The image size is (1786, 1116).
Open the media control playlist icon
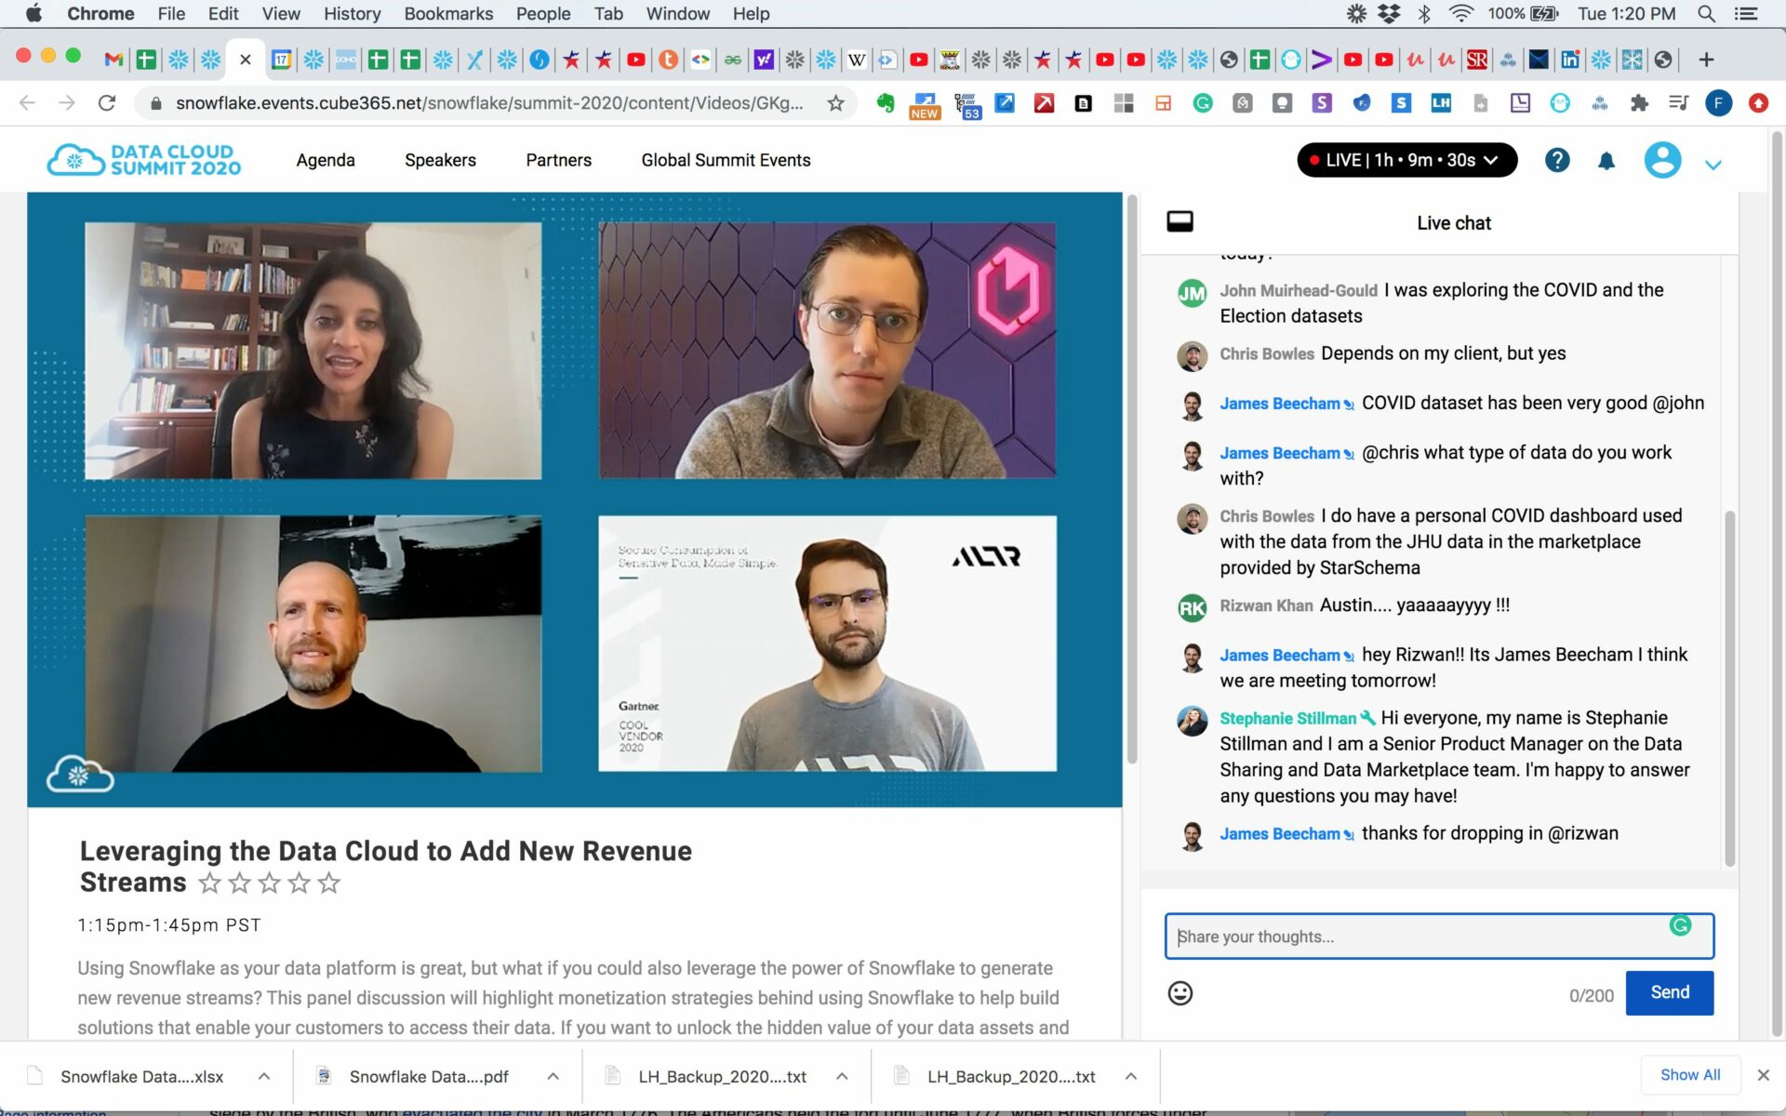tap(1678, 103)
